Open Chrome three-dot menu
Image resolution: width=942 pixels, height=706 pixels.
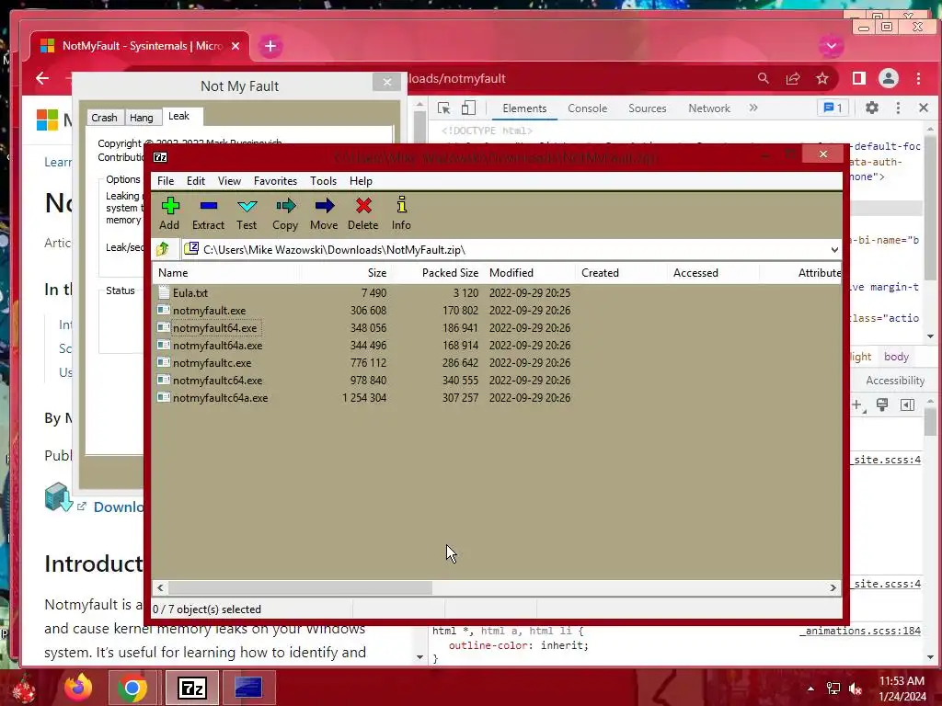919,78
